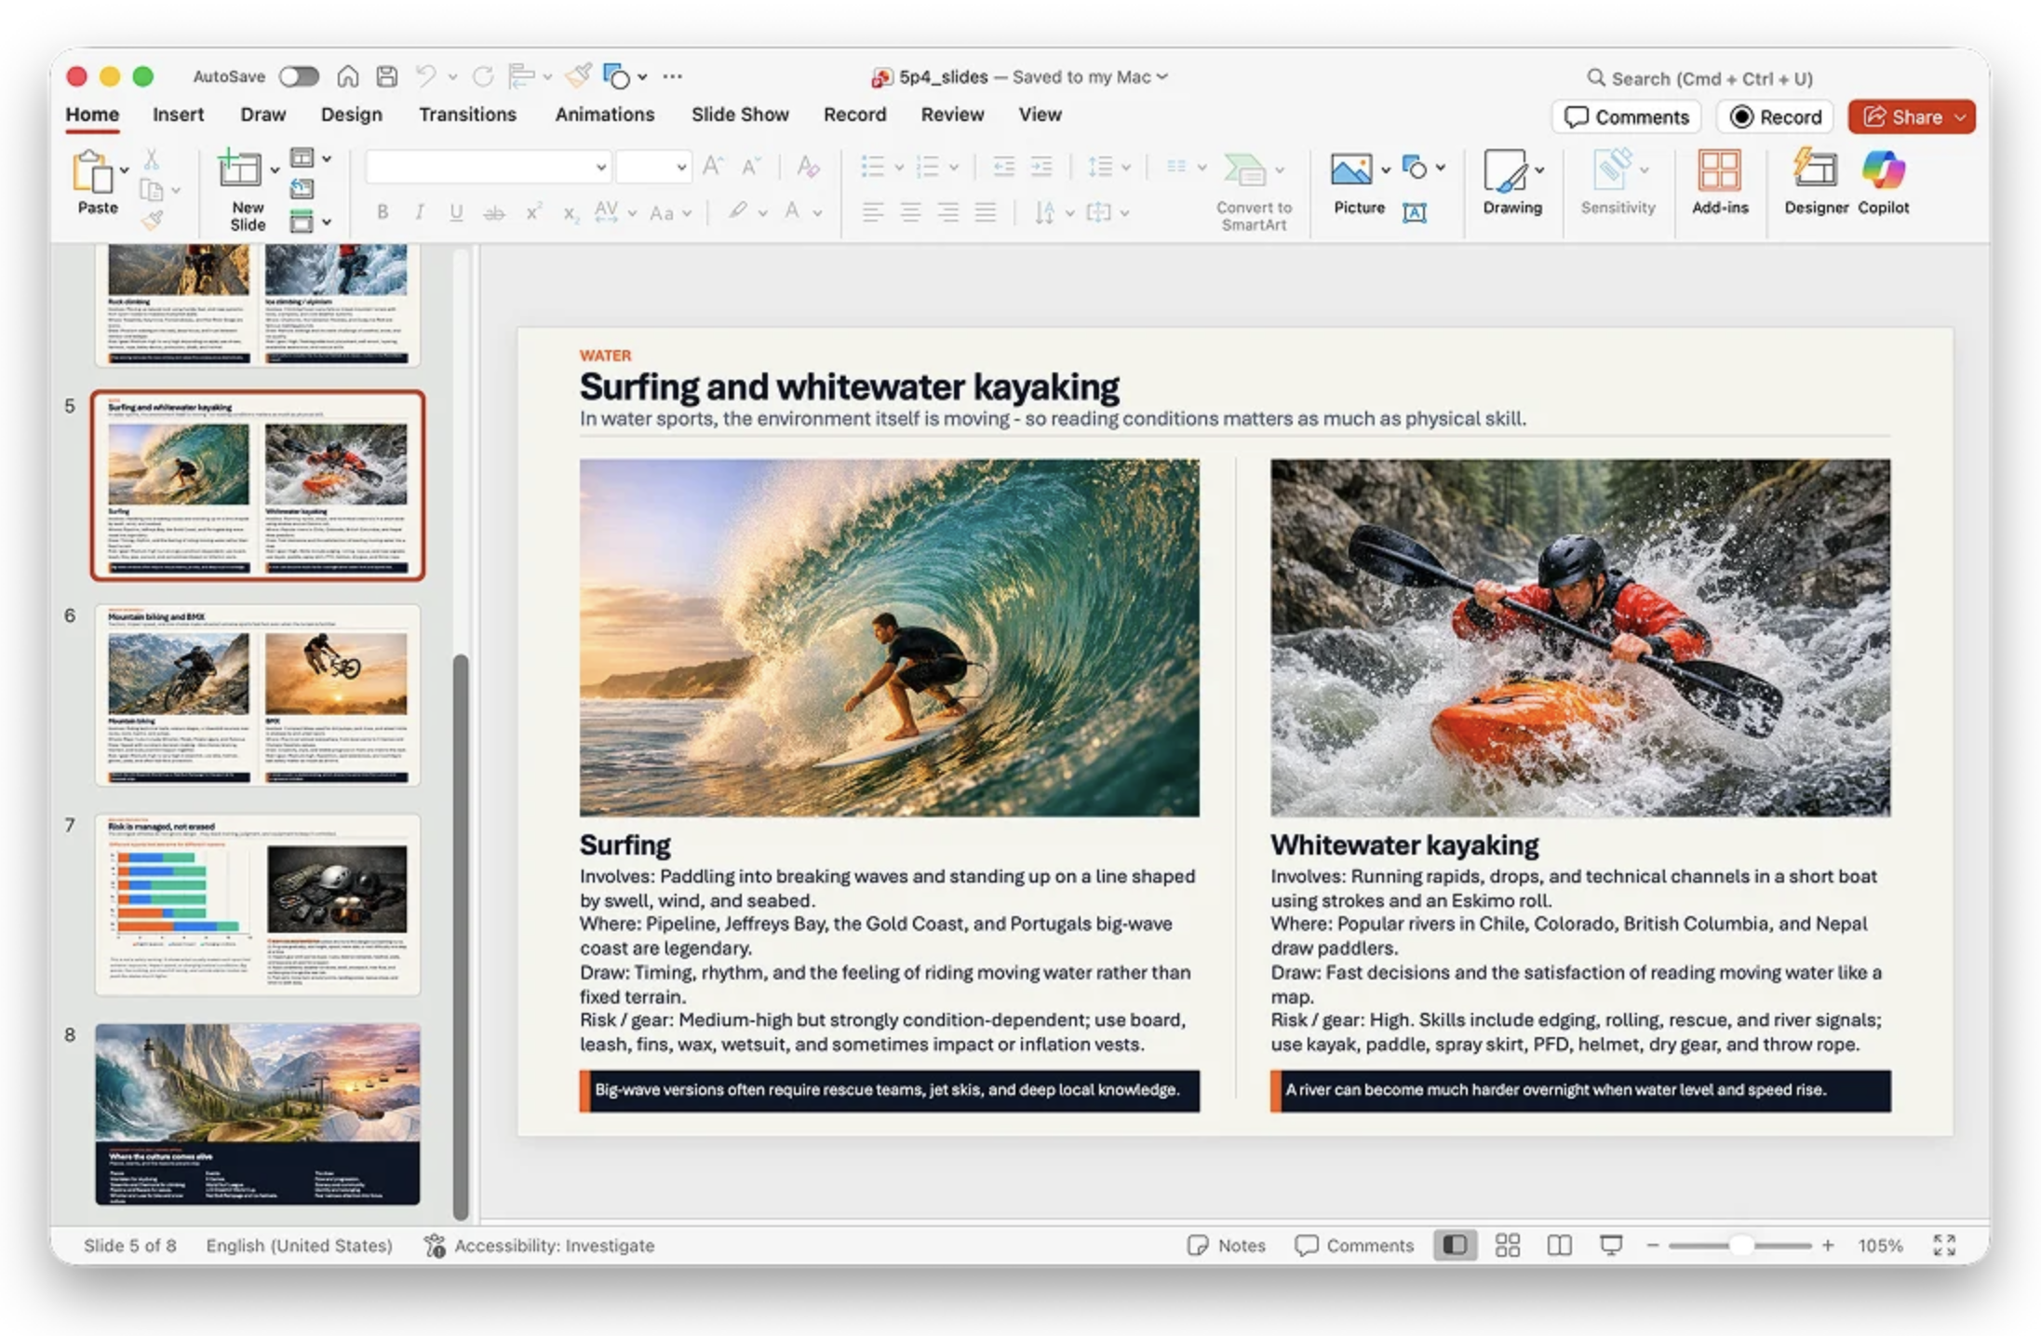The image size is (2041, 1336).
Task: Switch to Reading View icon
Action: (x=1559, y=1245)
